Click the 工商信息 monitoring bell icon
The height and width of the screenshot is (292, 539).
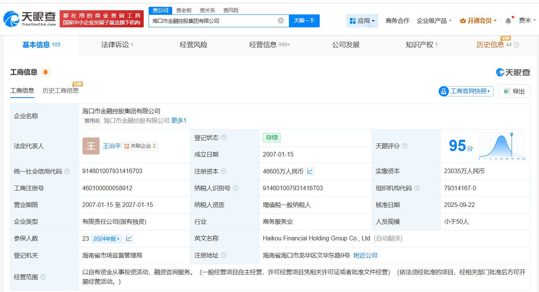tap(46, 72)
